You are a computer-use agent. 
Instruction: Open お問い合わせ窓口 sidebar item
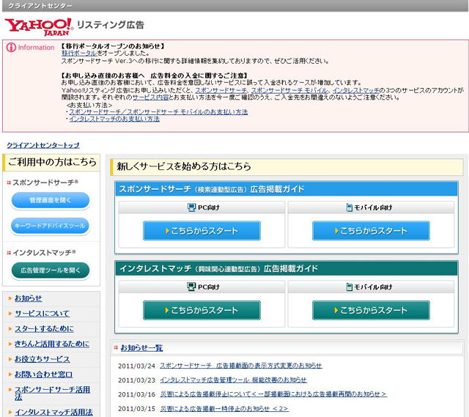[43, 374]
